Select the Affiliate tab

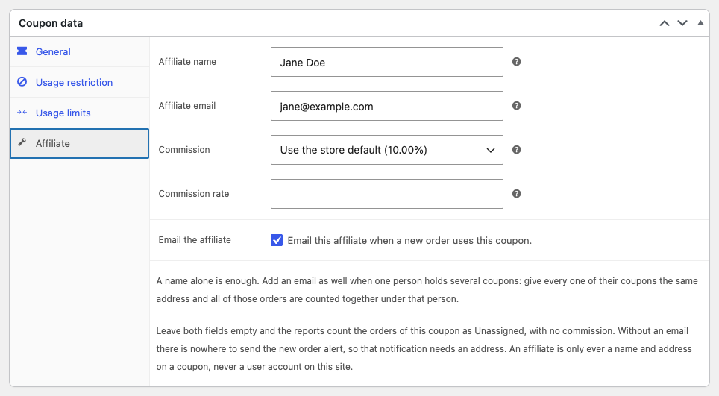pyautogui.click(x=79, y=143)
